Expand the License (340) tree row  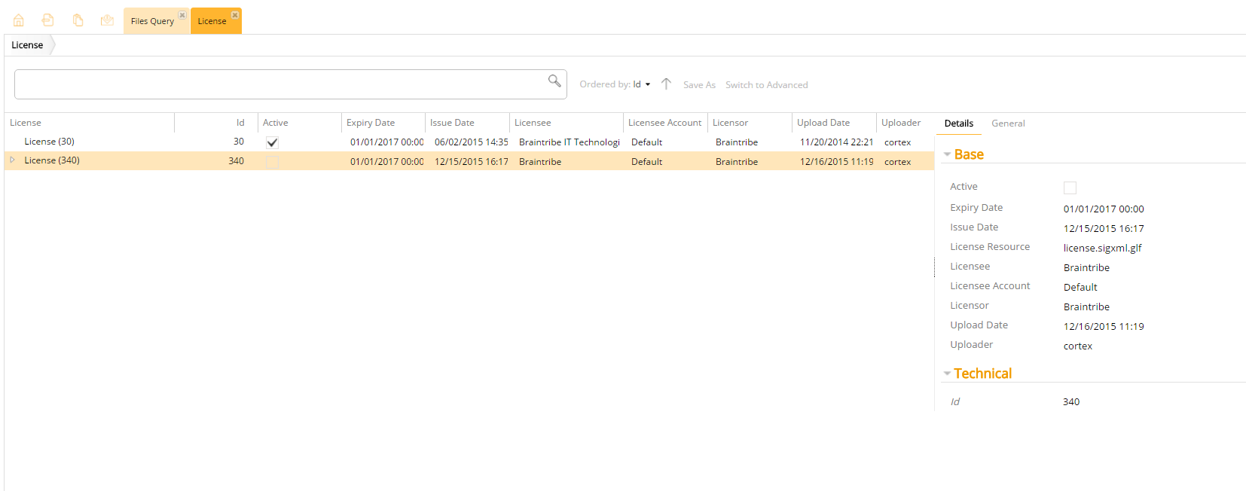[x=12, y=160]
